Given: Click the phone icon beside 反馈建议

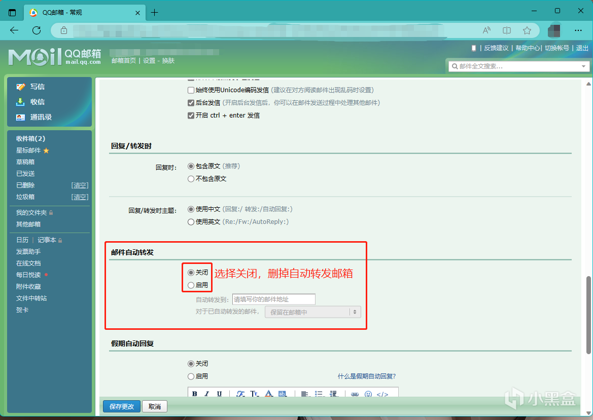Looking at the screenshot, I should pos(473,48).
